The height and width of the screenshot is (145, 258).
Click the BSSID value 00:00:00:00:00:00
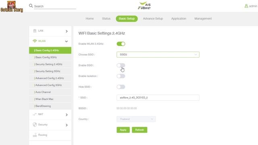pos(127,108)
